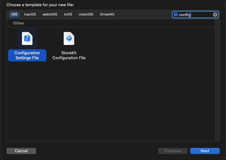Show tvOS file templates
Image resolution: width=226 pixels, height=160 pixels.
68,15
